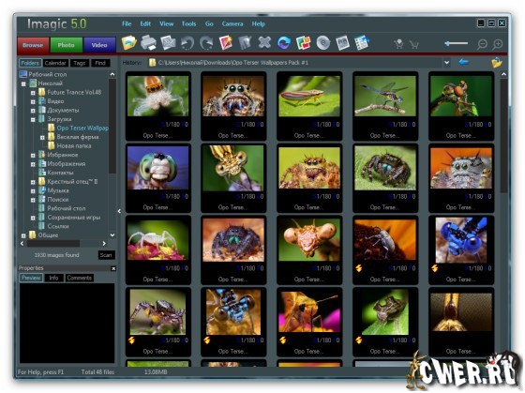This screenshot has width=525, height=393.
Task: Open the Tools menu
Action: 188,23
